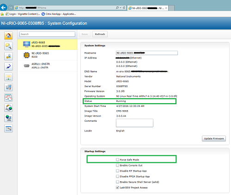
Task: Click the Image Title value 'CMS-9065'
Action: (x=122, y=111)
